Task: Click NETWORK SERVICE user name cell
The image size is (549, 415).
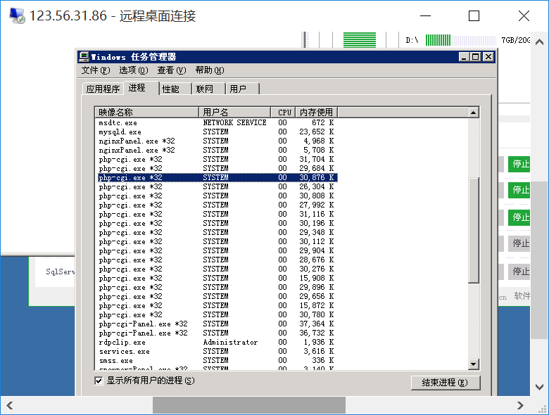Action: 234,123
